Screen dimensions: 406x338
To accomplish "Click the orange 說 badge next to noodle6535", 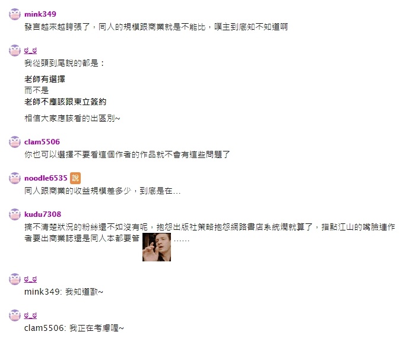I will (x=75, y=178).
